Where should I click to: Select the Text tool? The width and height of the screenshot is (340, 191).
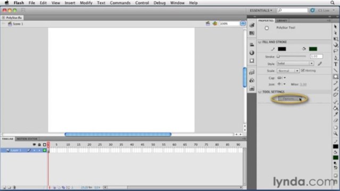point(335,64)
